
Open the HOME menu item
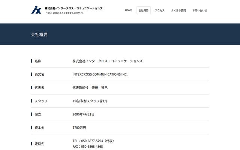click(x=128, y=10)
